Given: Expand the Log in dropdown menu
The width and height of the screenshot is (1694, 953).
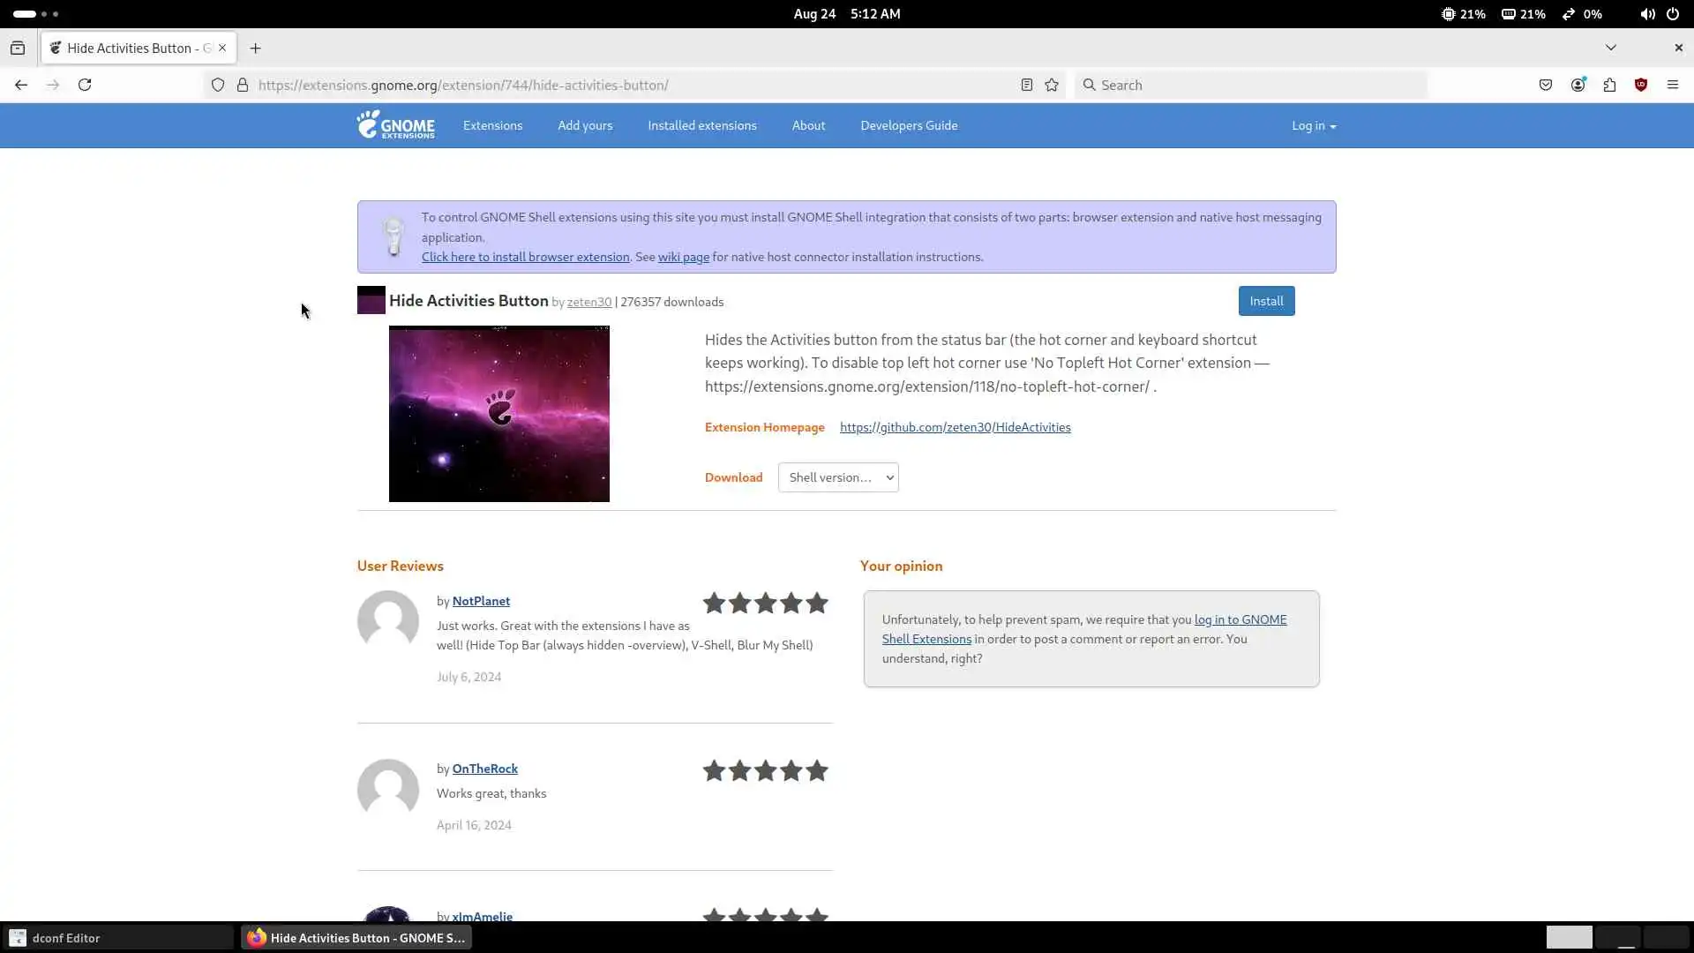Looking at the screenshot, I should tap(1313, 126).
